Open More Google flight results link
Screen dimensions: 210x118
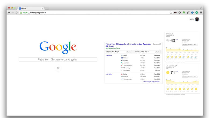coord(152,82)
